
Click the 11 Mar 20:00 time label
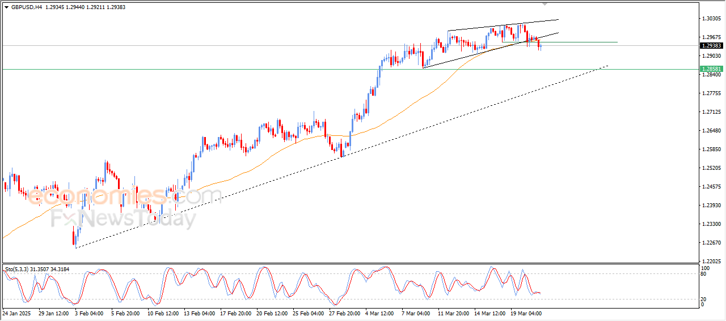(x=453, y=313)
